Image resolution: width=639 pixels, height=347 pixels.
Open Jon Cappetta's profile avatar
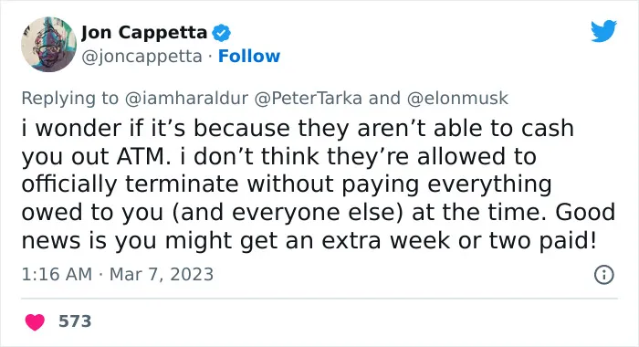(48, 44)
